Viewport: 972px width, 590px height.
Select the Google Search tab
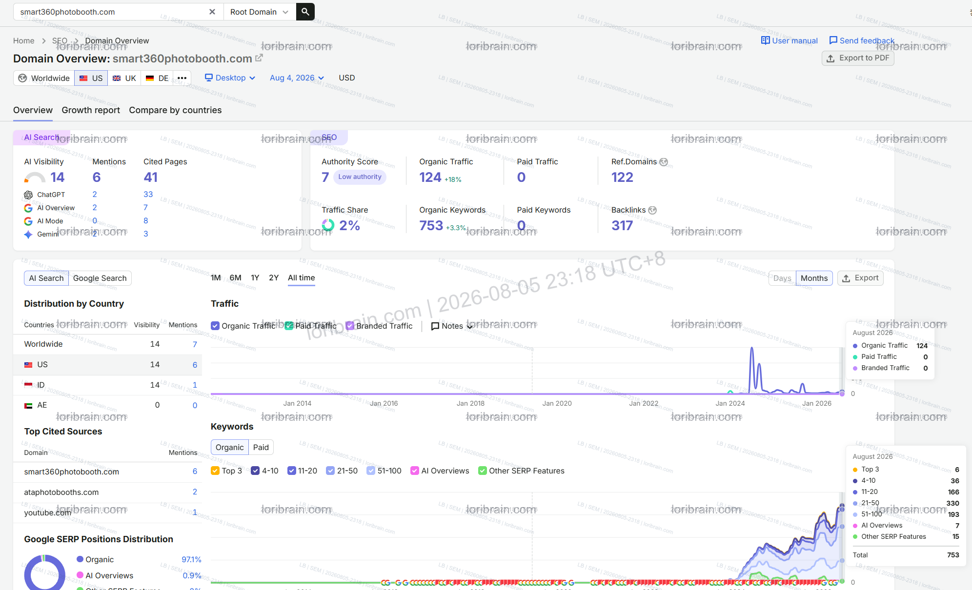coord(100,278)
